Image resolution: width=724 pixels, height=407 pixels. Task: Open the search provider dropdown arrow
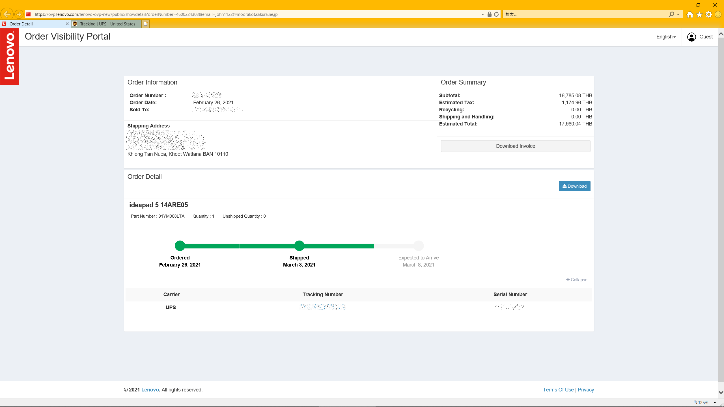(678, 14)
